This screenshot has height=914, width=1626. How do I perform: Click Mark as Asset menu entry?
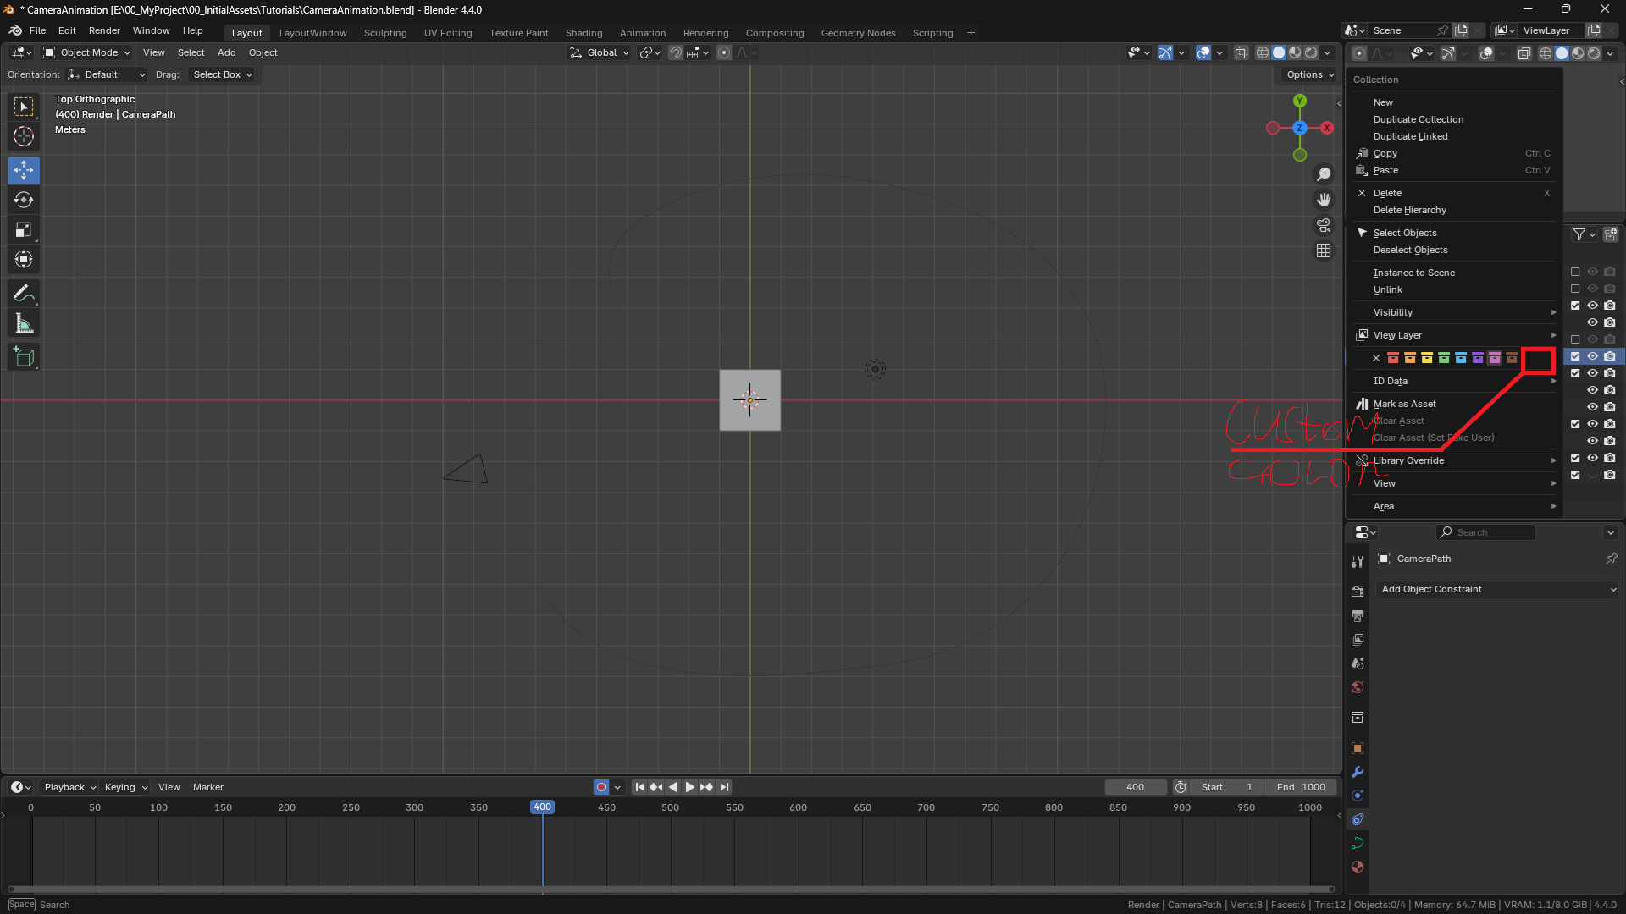point(1453,404)
